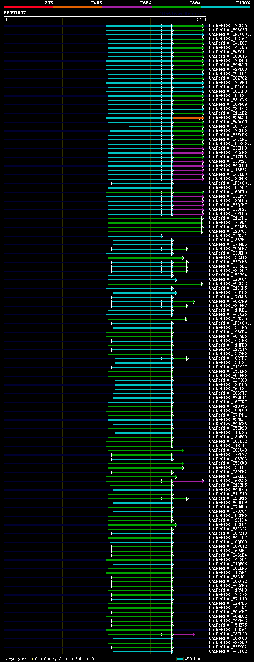Viewport: 254px width, 662px height.
Task: Click hit label UniRef100_A9PBQ8
Action: click(228, 69)
